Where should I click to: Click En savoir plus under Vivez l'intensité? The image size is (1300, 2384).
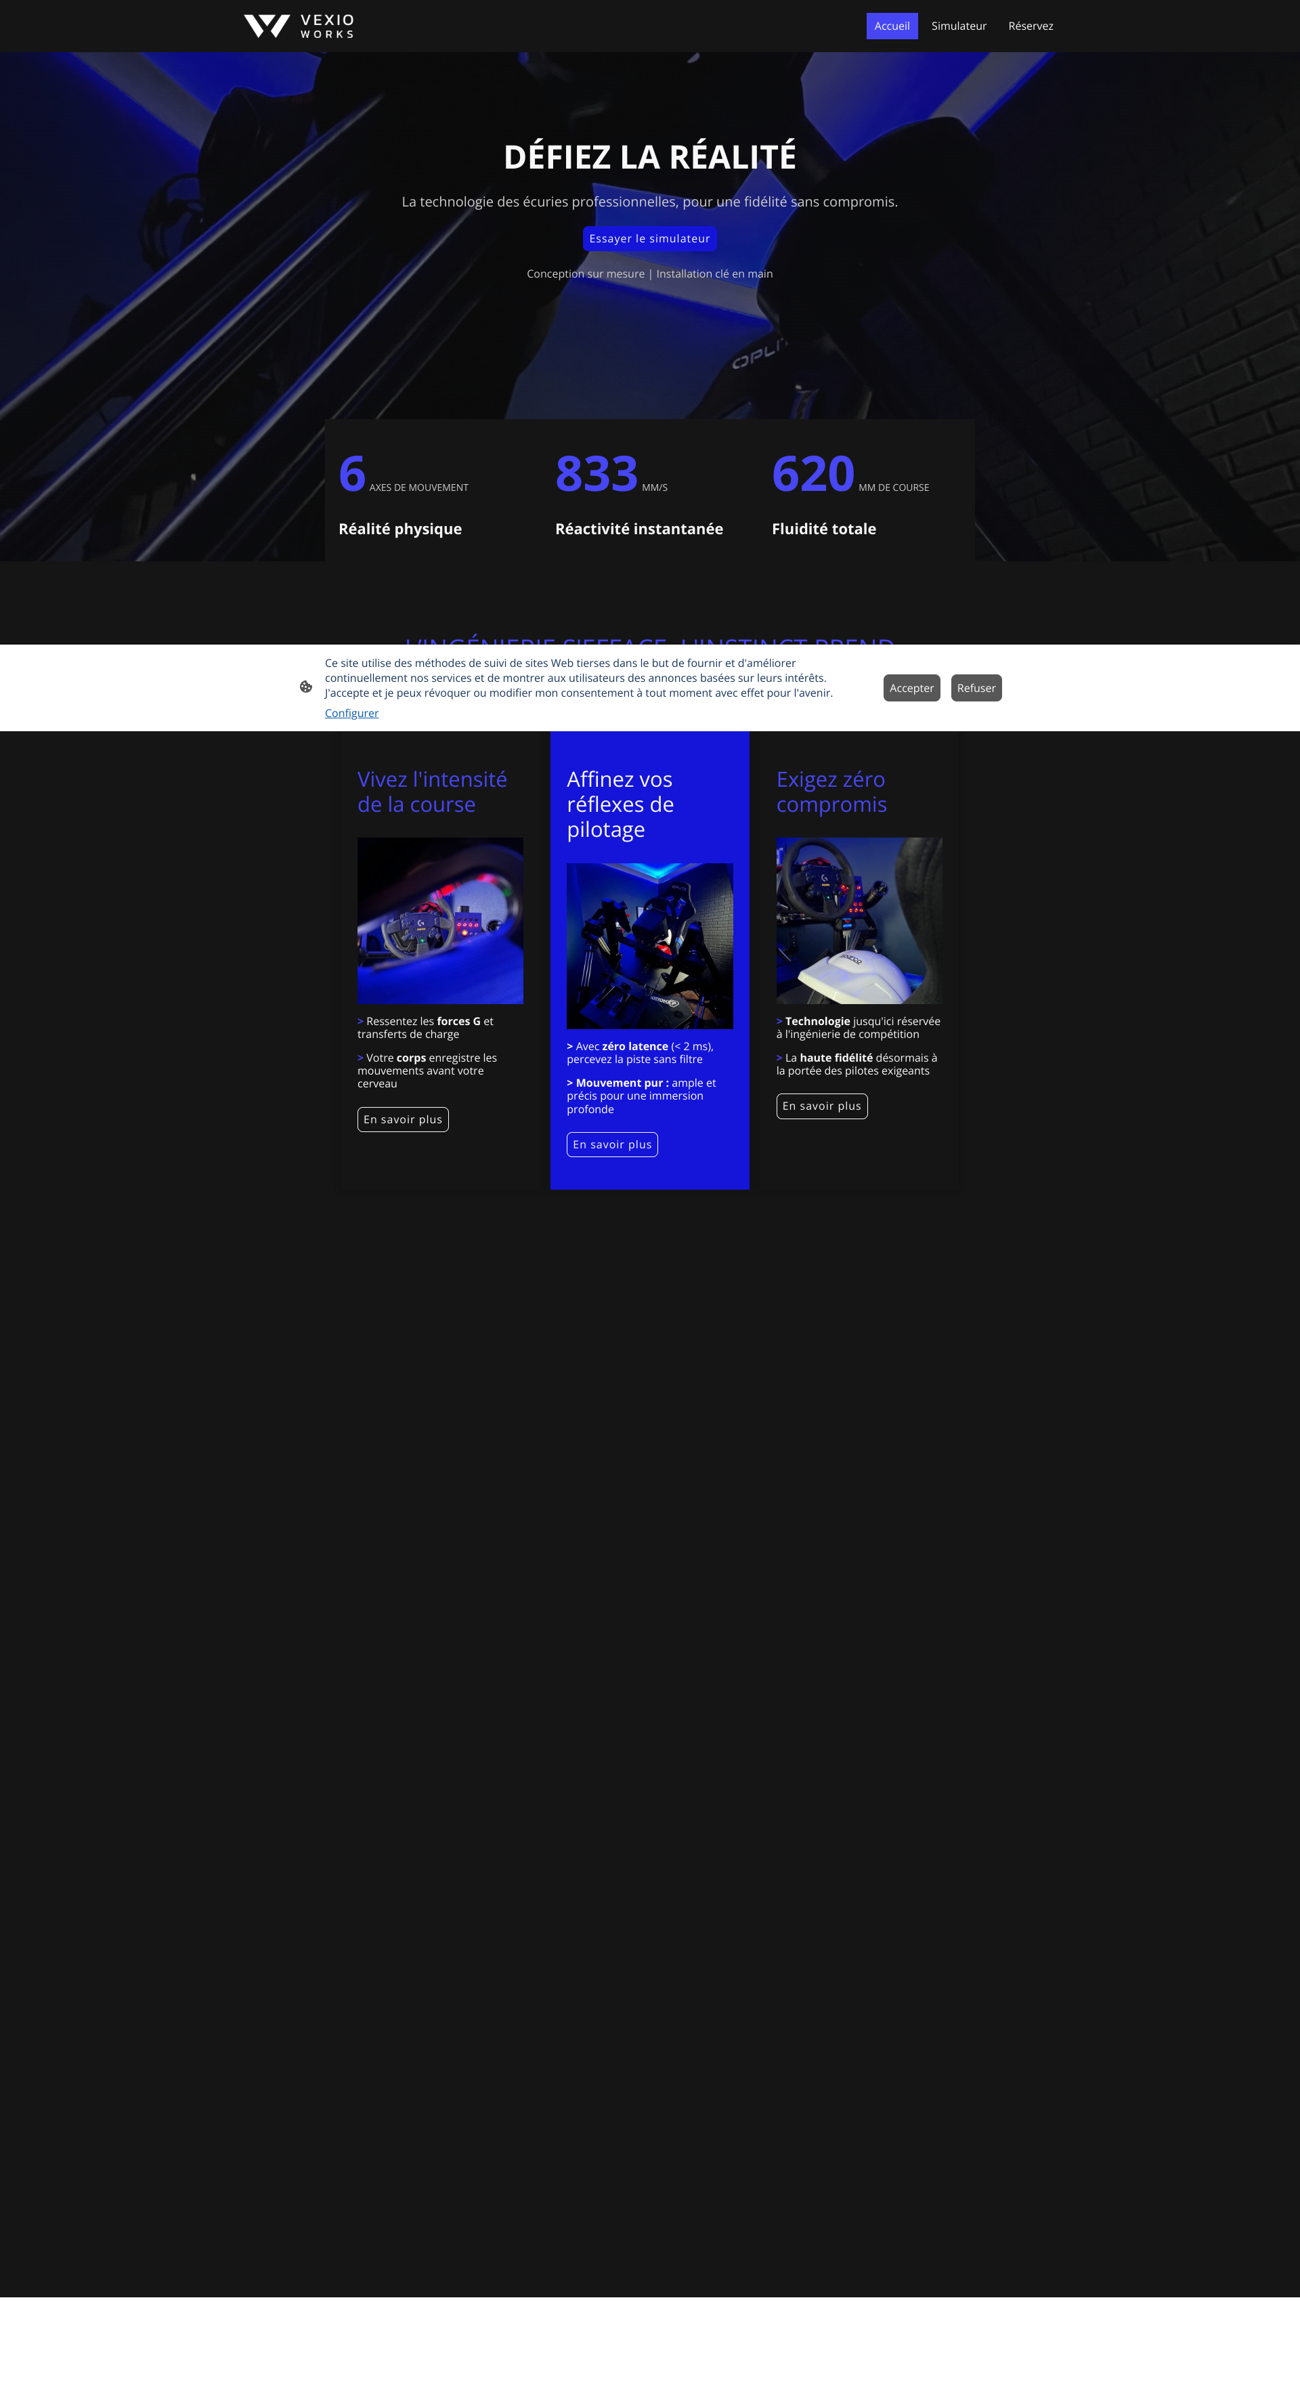pos(402,1120)
